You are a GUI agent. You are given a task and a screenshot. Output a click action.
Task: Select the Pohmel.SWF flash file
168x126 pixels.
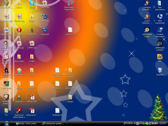32,97
